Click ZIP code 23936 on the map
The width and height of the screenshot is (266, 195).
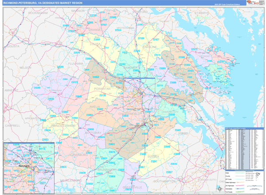(x=51, y=99)
